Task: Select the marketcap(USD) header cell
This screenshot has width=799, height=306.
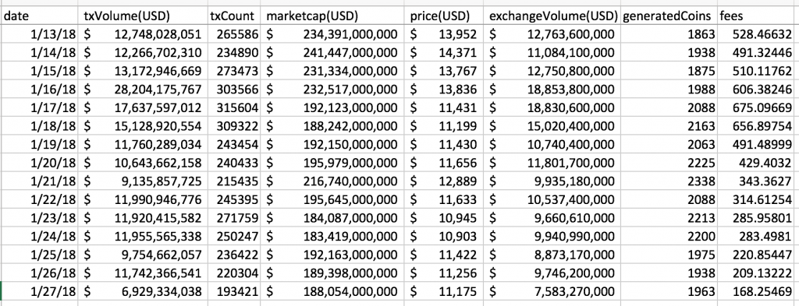Action: coord(332,16)
